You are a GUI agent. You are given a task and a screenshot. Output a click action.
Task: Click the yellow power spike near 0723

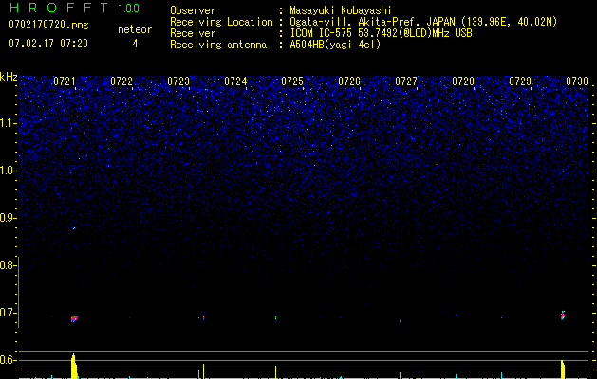pos(203,371)
